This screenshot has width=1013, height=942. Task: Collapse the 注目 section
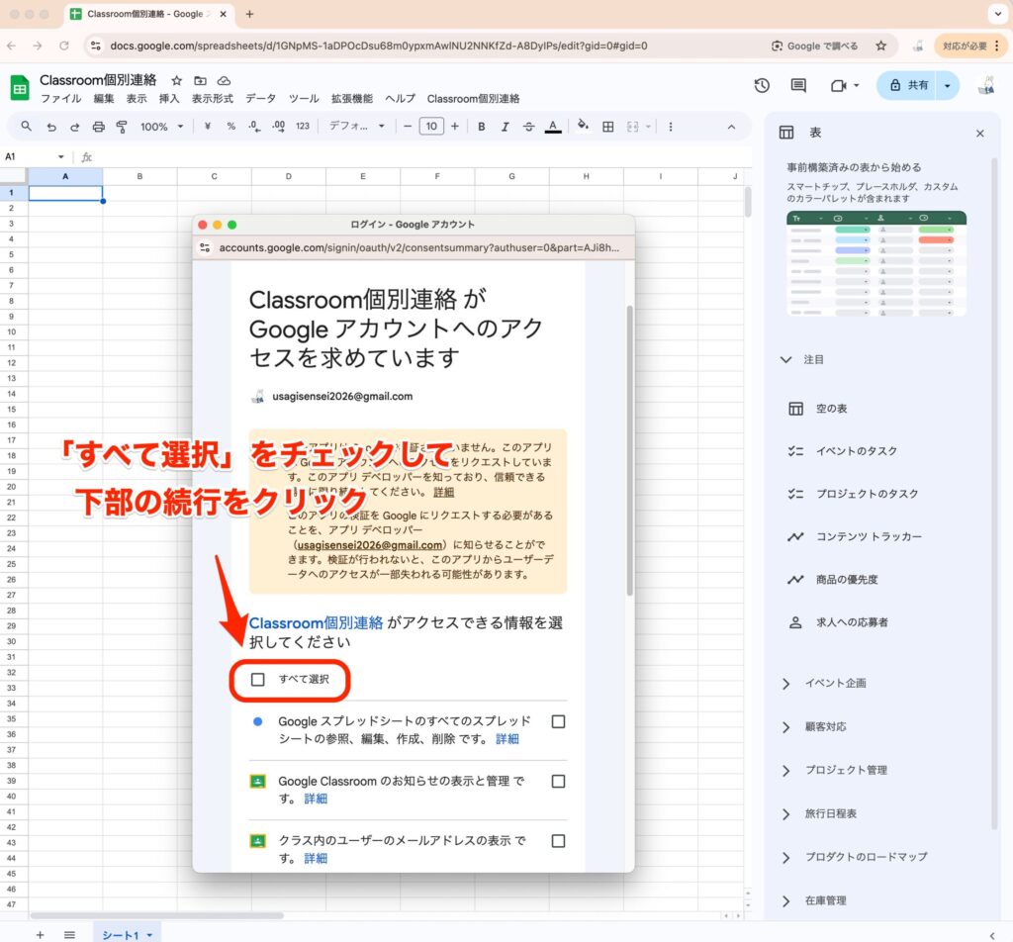coord(786,360)
